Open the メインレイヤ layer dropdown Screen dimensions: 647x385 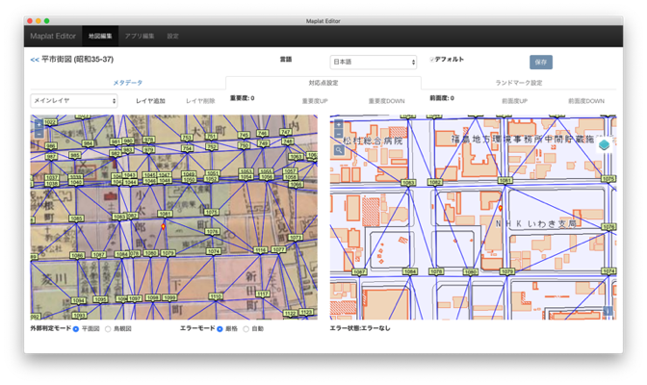(x=74, y=101)
